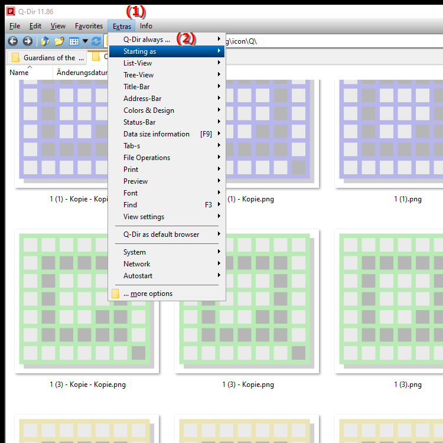Screen dimensions: 443x443
Task: Open the View settings submenu
Action: pos(167,217)
